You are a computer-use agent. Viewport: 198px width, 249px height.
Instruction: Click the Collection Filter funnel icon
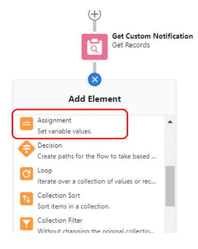26,224
